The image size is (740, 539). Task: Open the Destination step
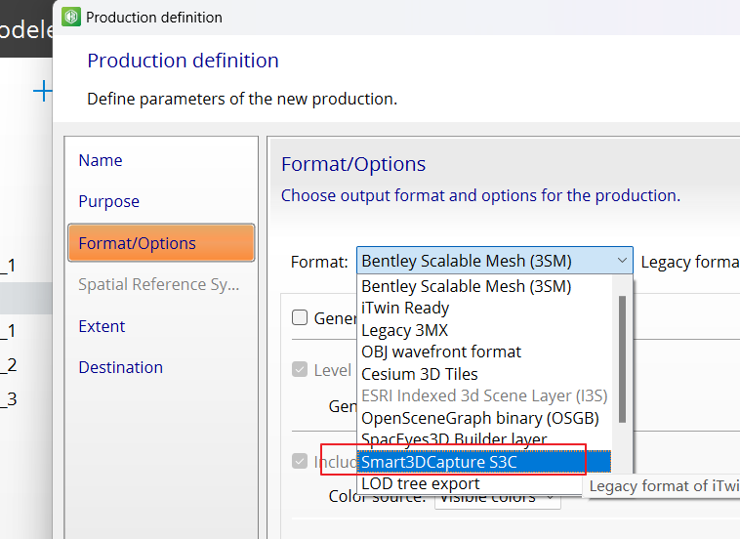(x=120, y=367)
